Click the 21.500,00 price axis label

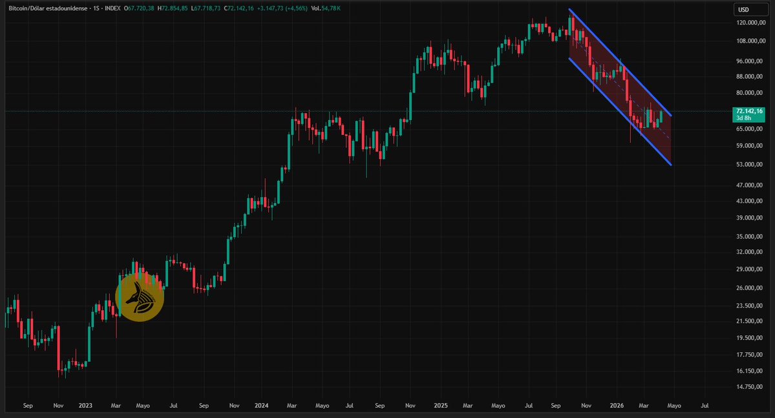click(x=750, y=321)
